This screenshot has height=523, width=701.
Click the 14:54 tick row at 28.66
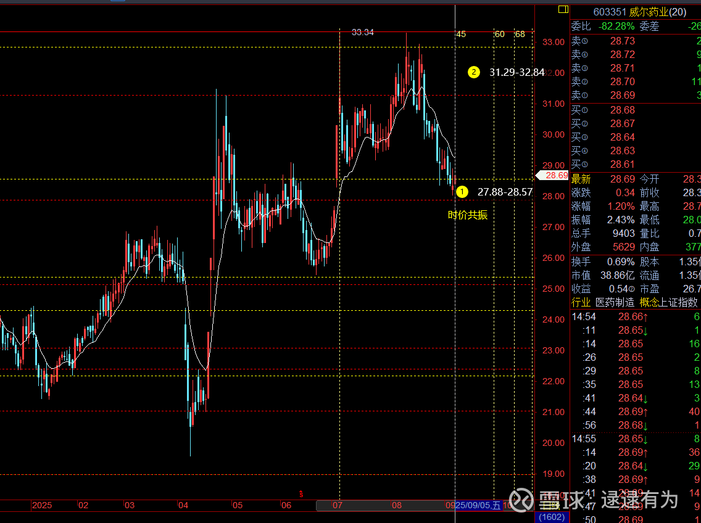click(636, 317)
